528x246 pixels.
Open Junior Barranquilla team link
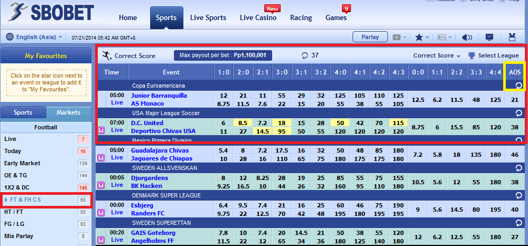pyautogui.click(x=159, y=96)
